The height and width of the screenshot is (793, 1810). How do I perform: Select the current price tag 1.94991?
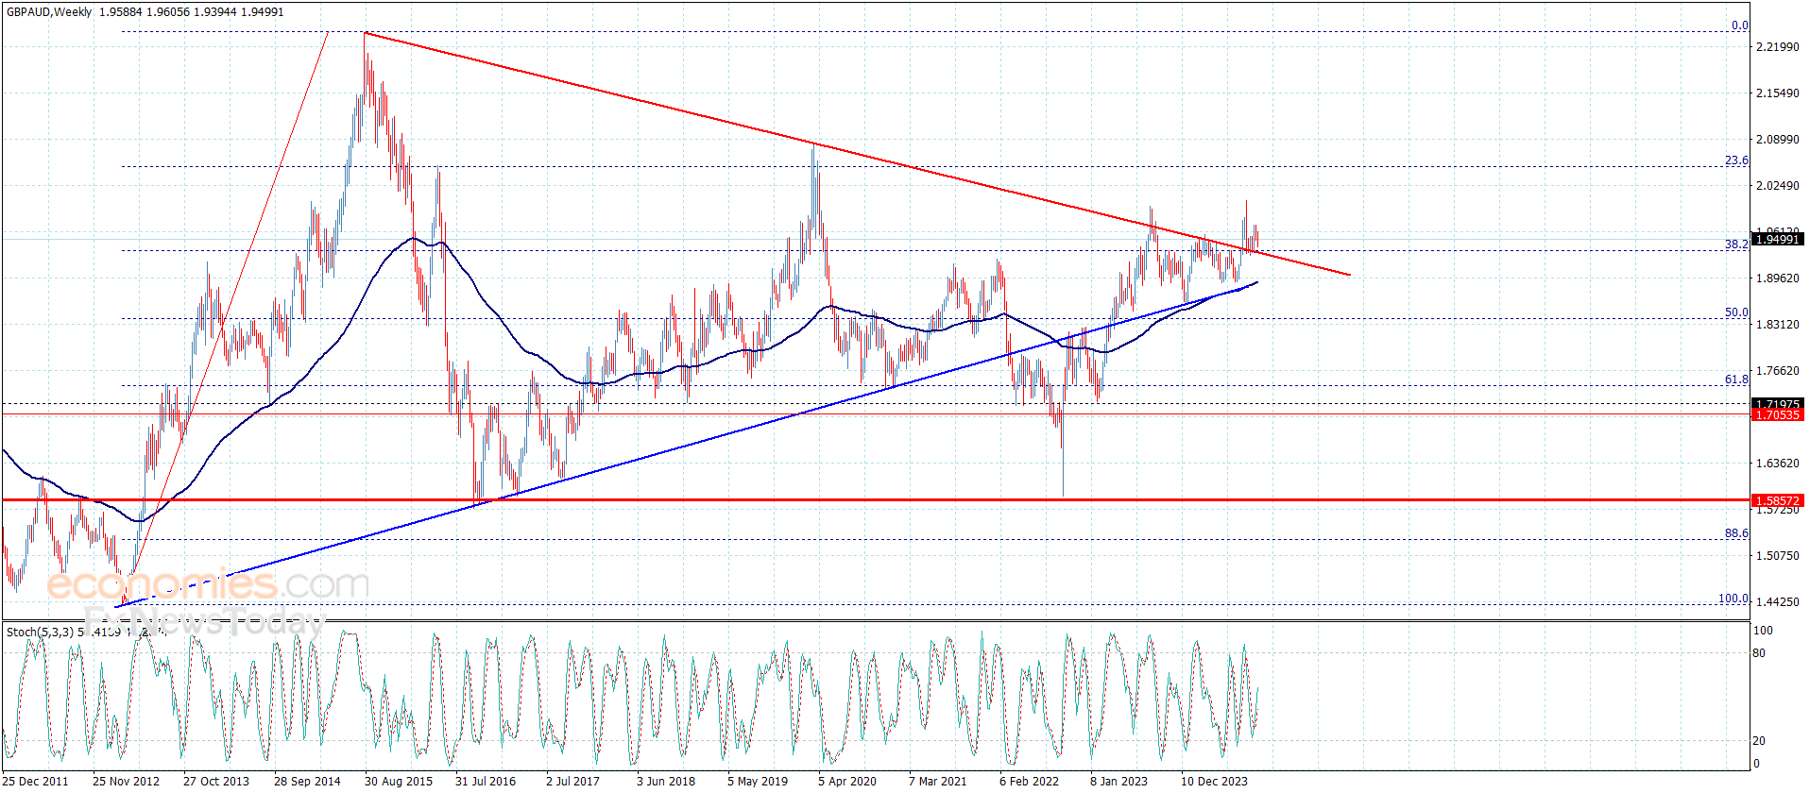click(x=1777, y=240)
